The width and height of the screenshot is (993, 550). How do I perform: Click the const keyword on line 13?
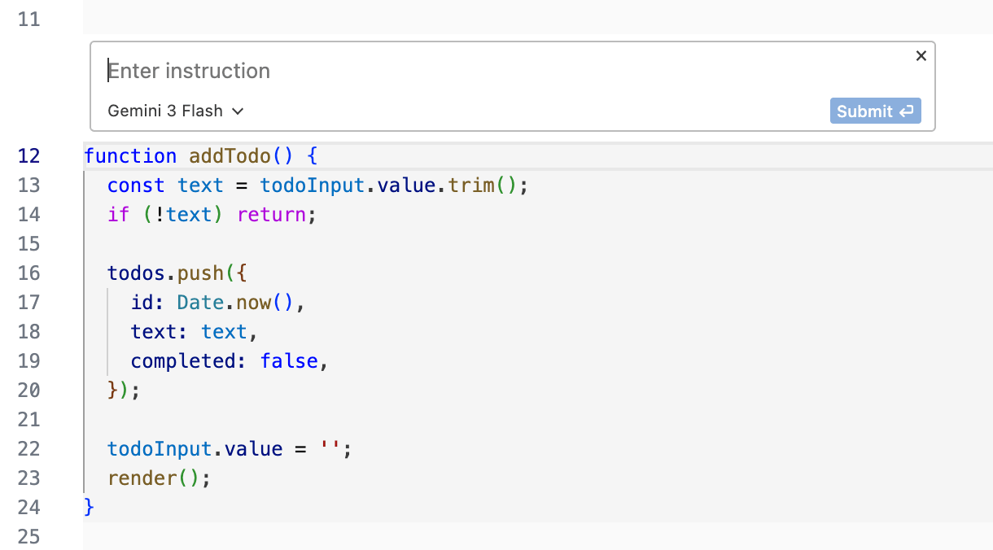(x=136, y=186)
